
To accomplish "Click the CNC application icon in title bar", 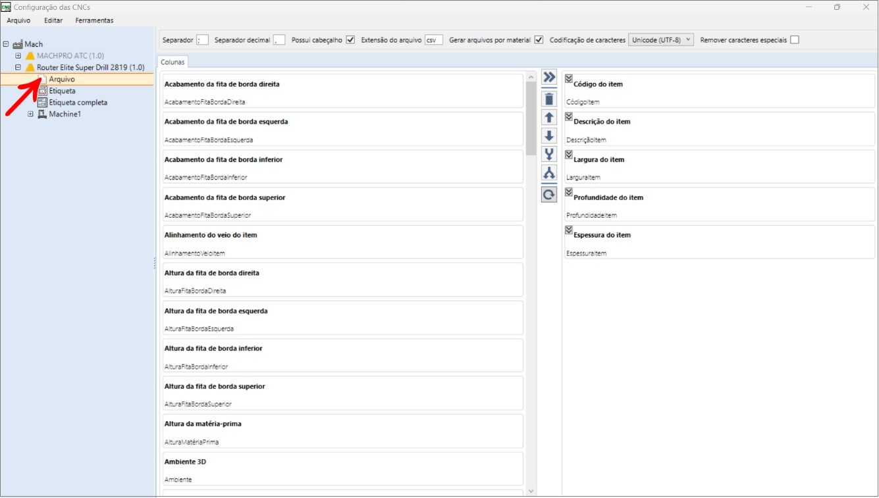I will pos(6,7).
